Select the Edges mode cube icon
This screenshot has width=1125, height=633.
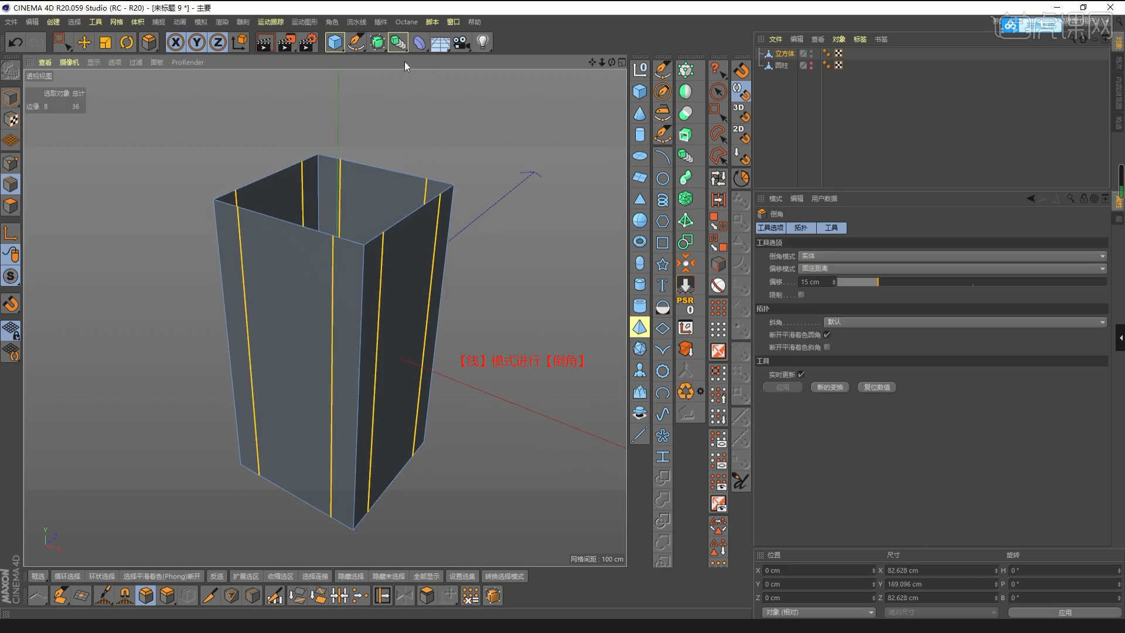point(11,184)
